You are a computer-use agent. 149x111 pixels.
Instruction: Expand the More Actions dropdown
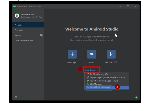91,70
